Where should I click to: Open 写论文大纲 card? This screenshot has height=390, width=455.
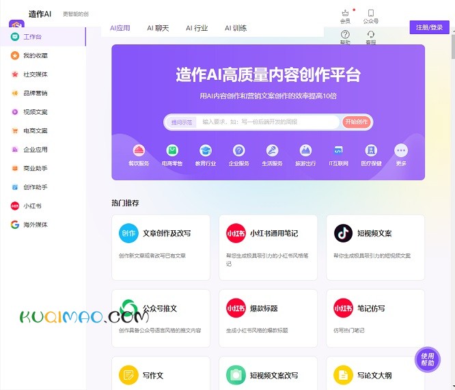[x=376, y=374]
